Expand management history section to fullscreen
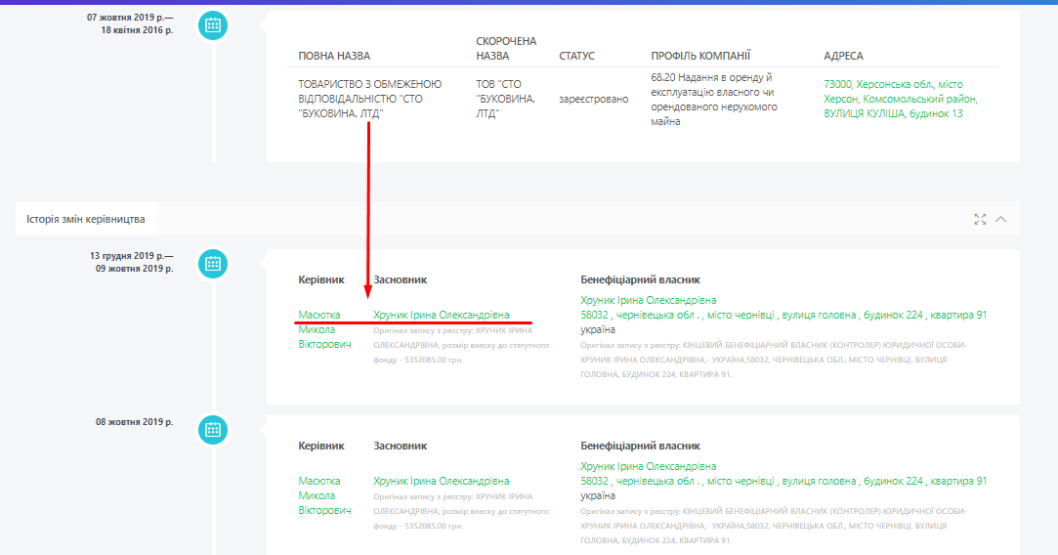Image resolution: width=1058 pixels, height=555 pixels. click(x=980, y=219)
